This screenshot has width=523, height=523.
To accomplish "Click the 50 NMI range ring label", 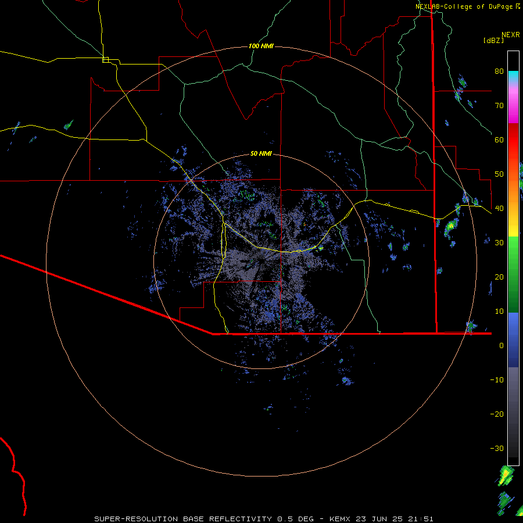I will pyautogui.click(x=261, y=153).
